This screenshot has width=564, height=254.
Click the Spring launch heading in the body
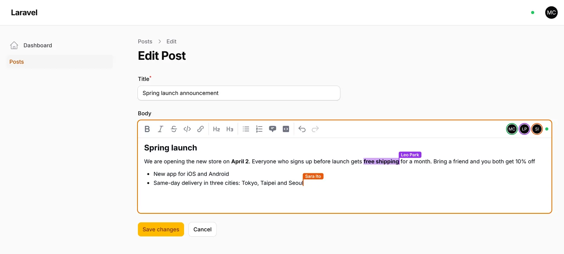click(x=170, y=148)
